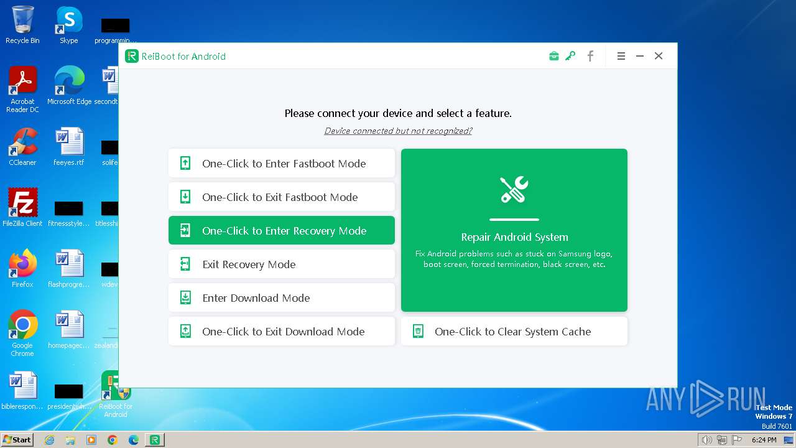Choose One-Click to Enter Recovery Mode
Viewport: 796px width, 448px height.
(282, 230)
